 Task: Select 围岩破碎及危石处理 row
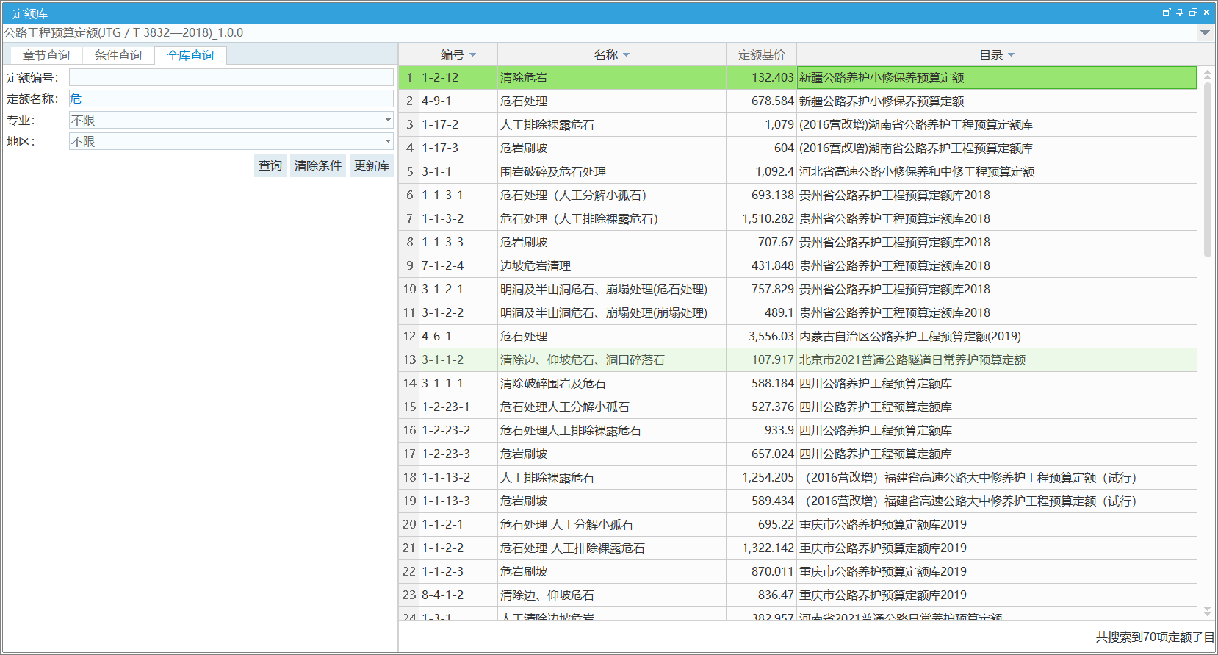tap(797, 171)
